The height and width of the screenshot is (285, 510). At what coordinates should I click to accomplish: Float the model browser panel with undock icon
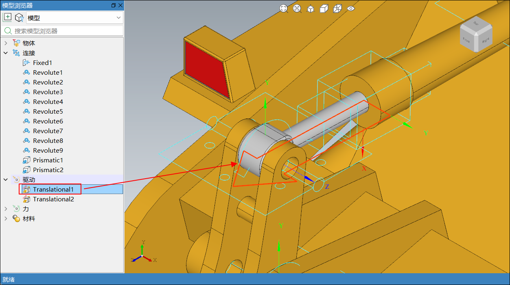click(113, 5)
